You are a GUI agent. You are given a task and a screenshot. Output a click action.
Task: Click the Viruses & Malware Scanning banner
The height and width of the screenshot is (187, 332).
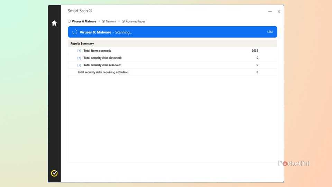pyautogui.click(x=172, y=32)
